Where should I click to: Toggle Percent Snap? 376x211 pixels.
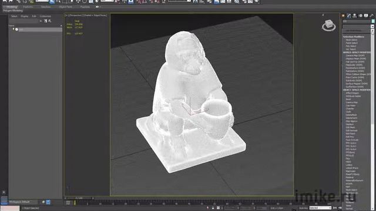click(x=152, y=1)
